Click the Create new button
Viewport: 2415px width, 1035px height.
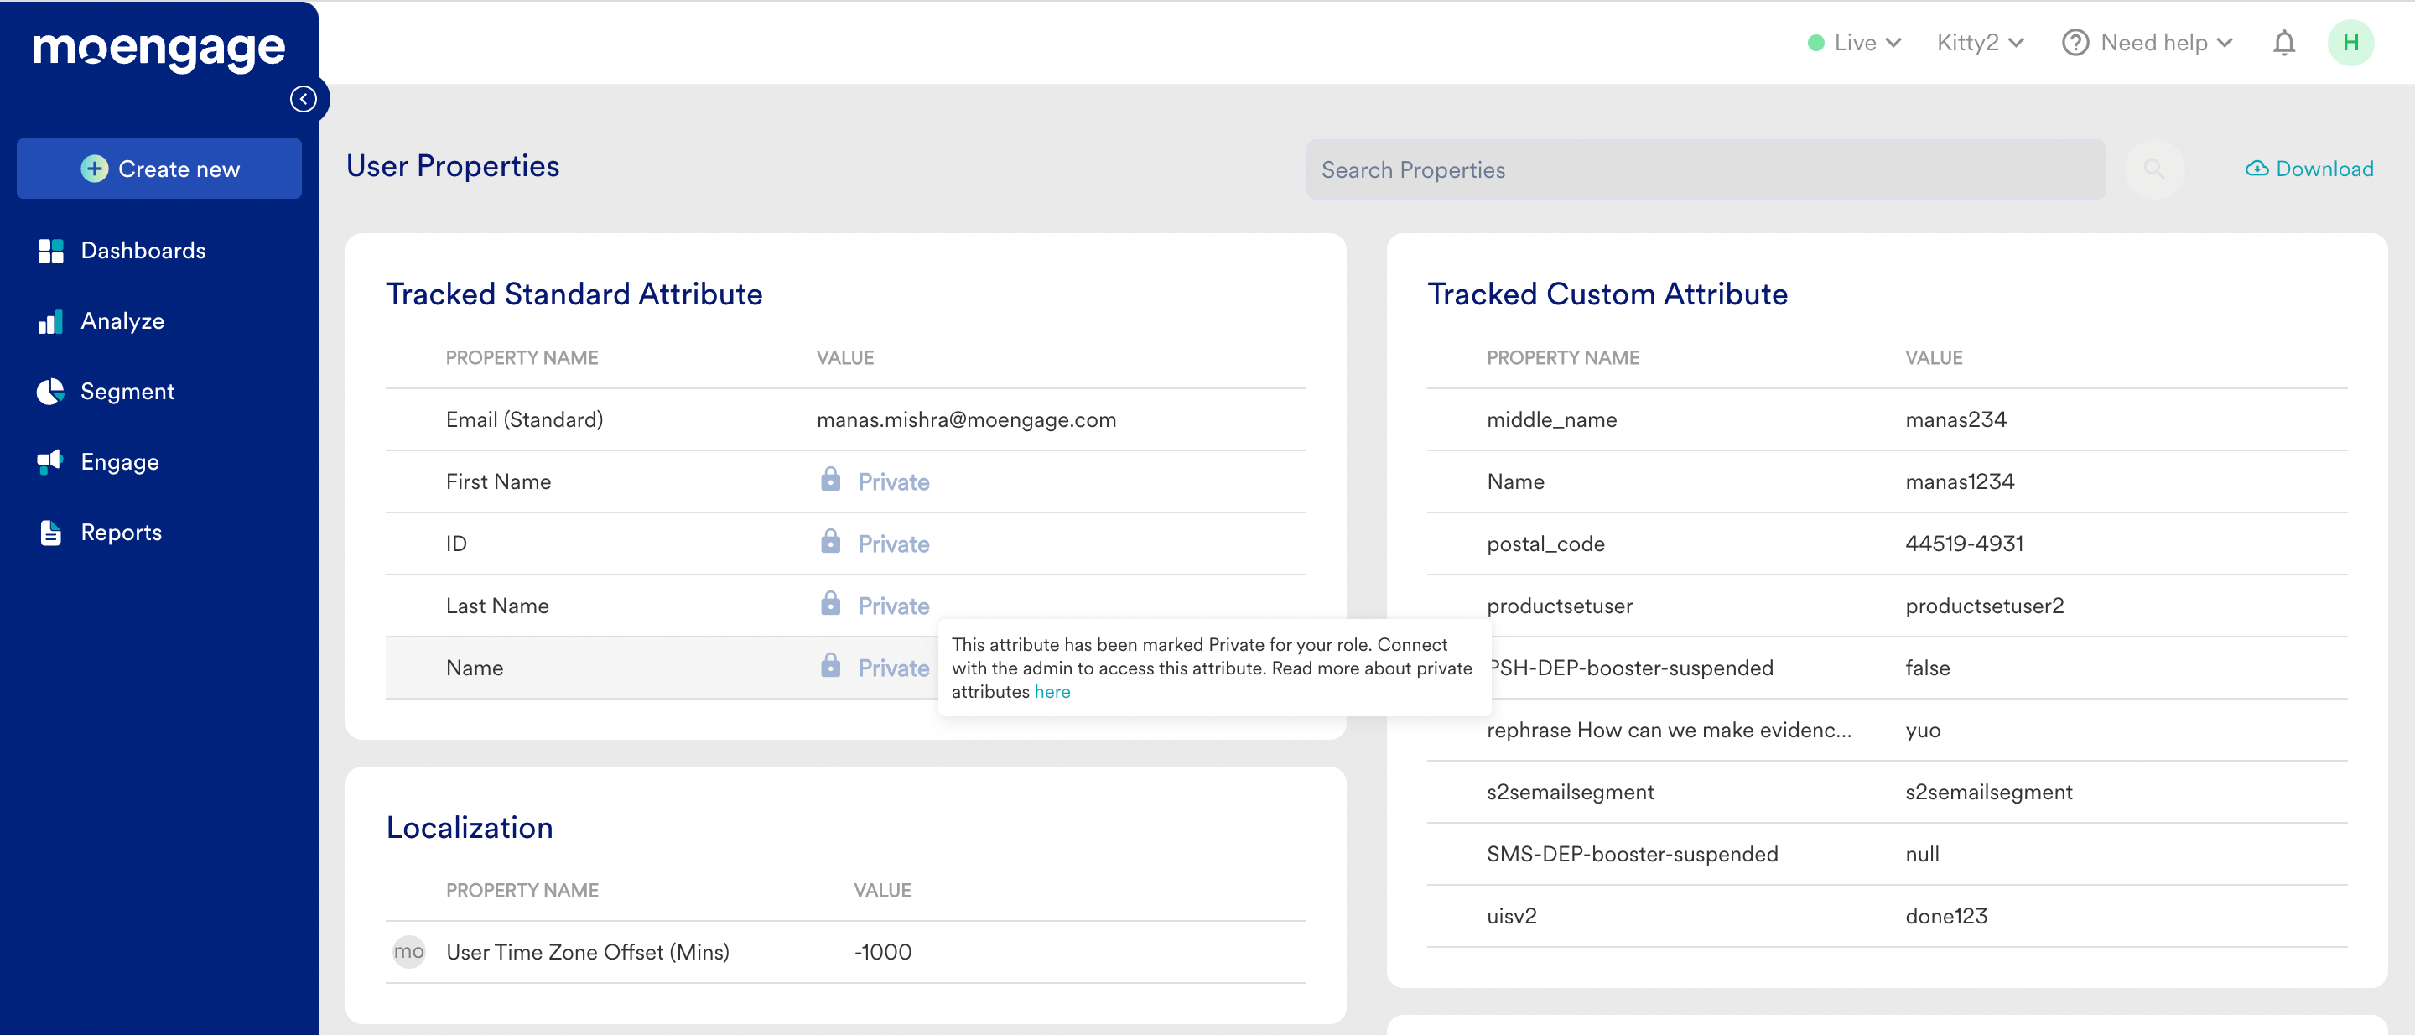(x=158, y=169)
